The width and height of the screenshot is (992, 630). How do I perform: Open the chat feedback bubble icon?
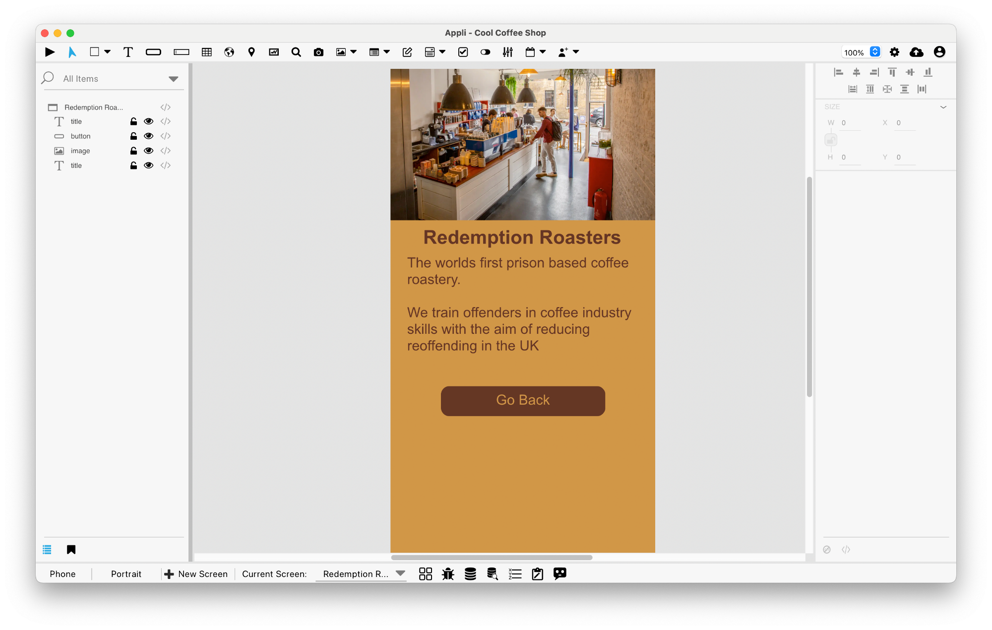(560, 574)
